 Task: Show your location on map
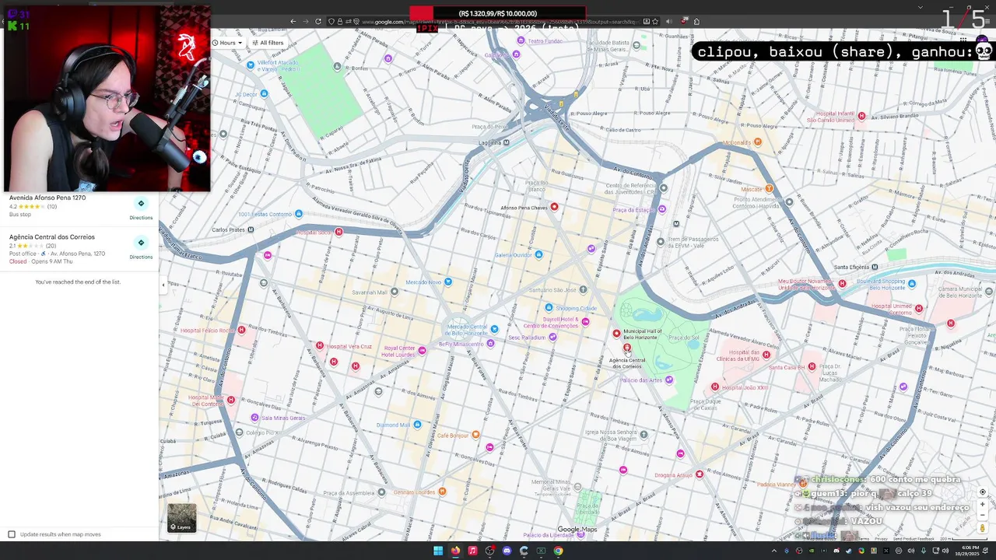[982, 492]
